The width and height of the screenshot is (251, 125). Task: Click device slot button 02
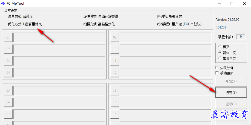pyautogui.click(x=8, y=49)
